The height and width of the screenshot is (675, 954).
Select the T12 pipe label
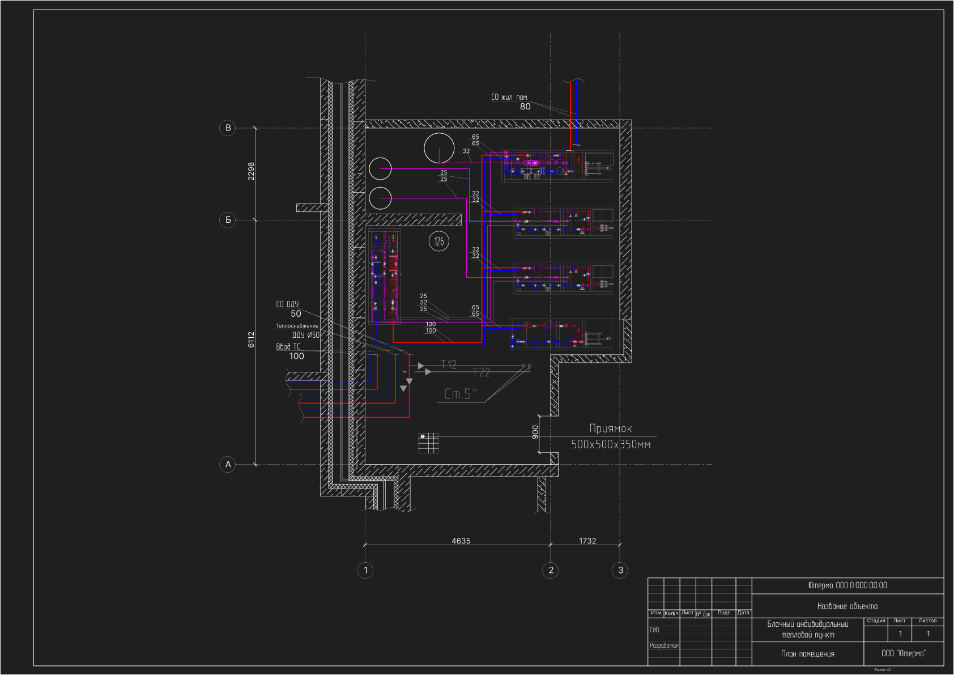[449, 364]
